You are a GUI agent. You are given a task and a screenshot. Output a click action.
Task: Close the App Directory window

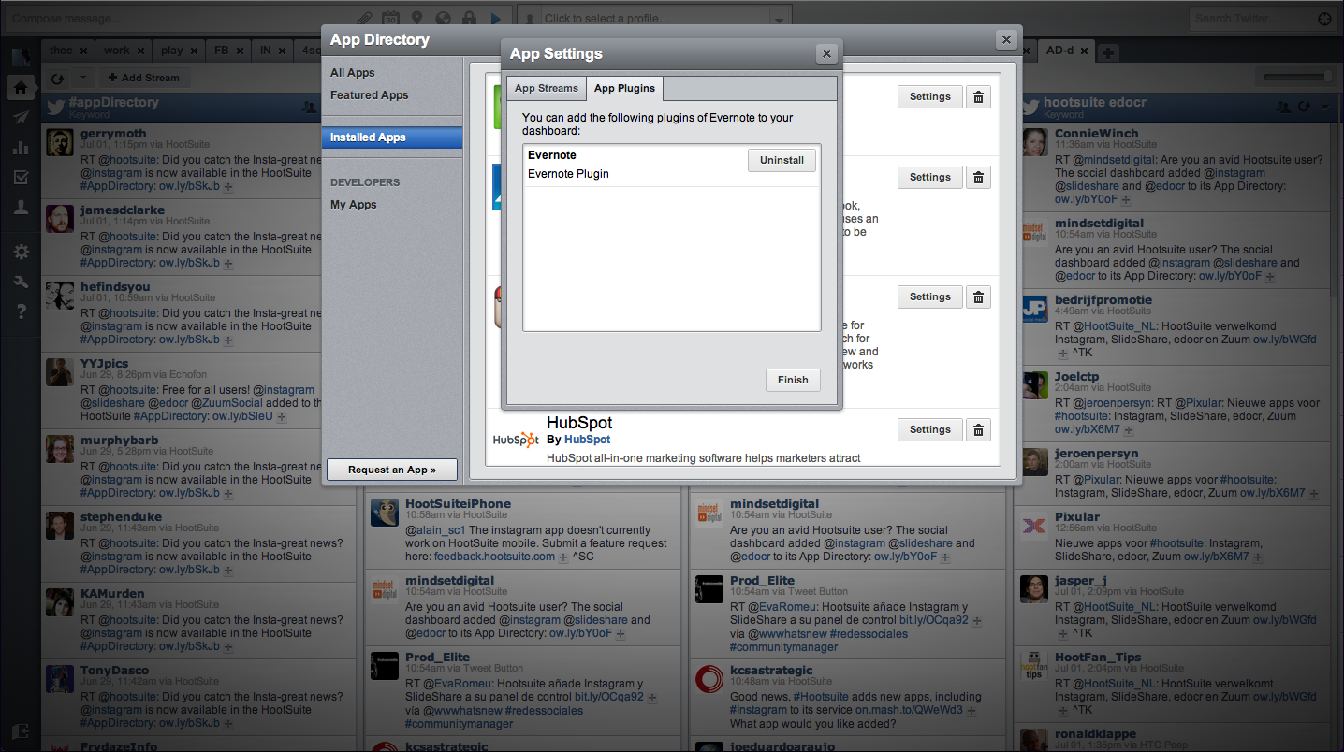[1006, 39]
